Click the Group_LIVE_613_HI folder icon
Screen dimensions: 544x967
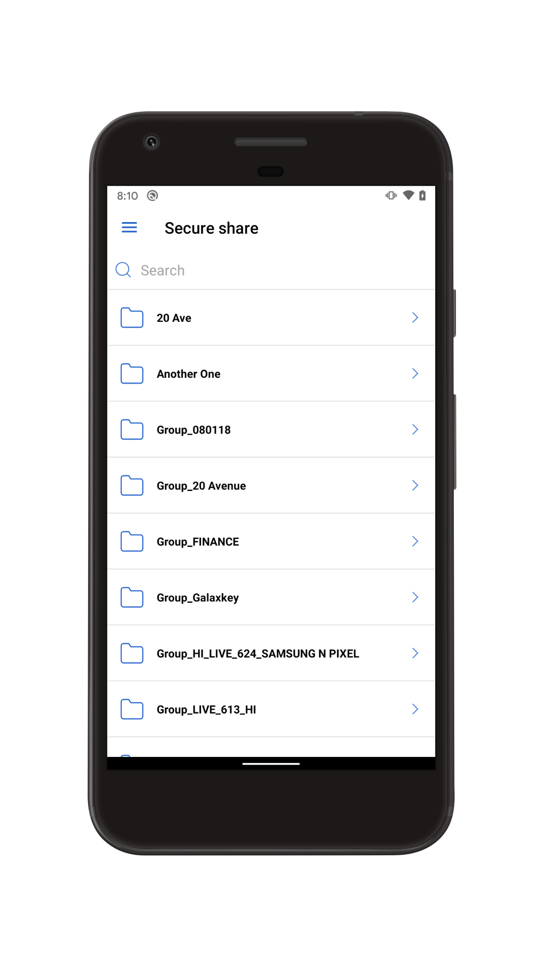[132, 709]
